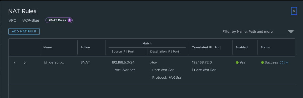Open the three-dot actions menu for default rule
The image size is (303, 98).
(x=15, y=62)
